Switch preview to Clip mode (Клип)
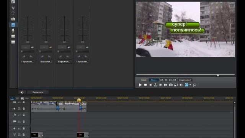 tap(144, 80)
